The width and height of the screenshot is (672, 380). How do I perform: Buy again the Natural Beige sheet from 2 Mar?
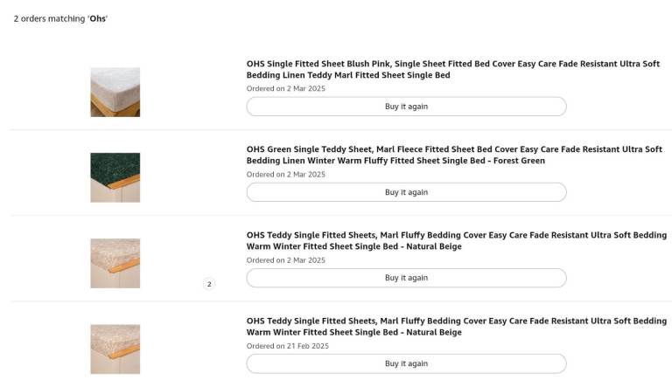[x=406, y=278]
